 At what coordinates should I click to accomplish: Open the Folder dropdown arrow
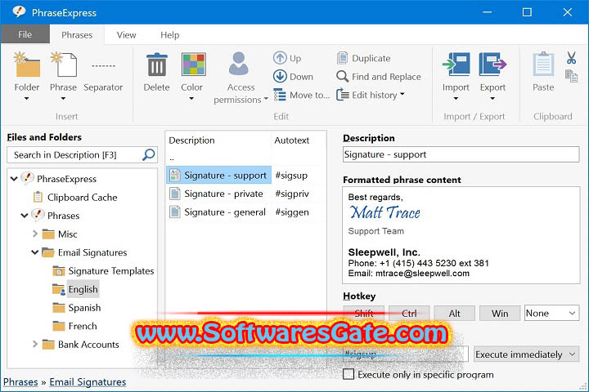tap(27, 99)
